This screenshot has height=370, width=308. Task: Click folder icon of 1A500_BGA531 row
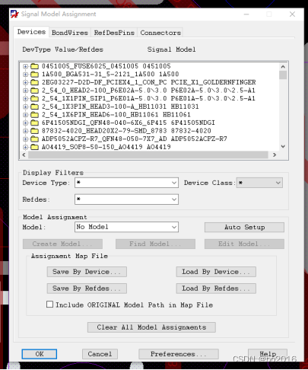(x=34, y=75)
